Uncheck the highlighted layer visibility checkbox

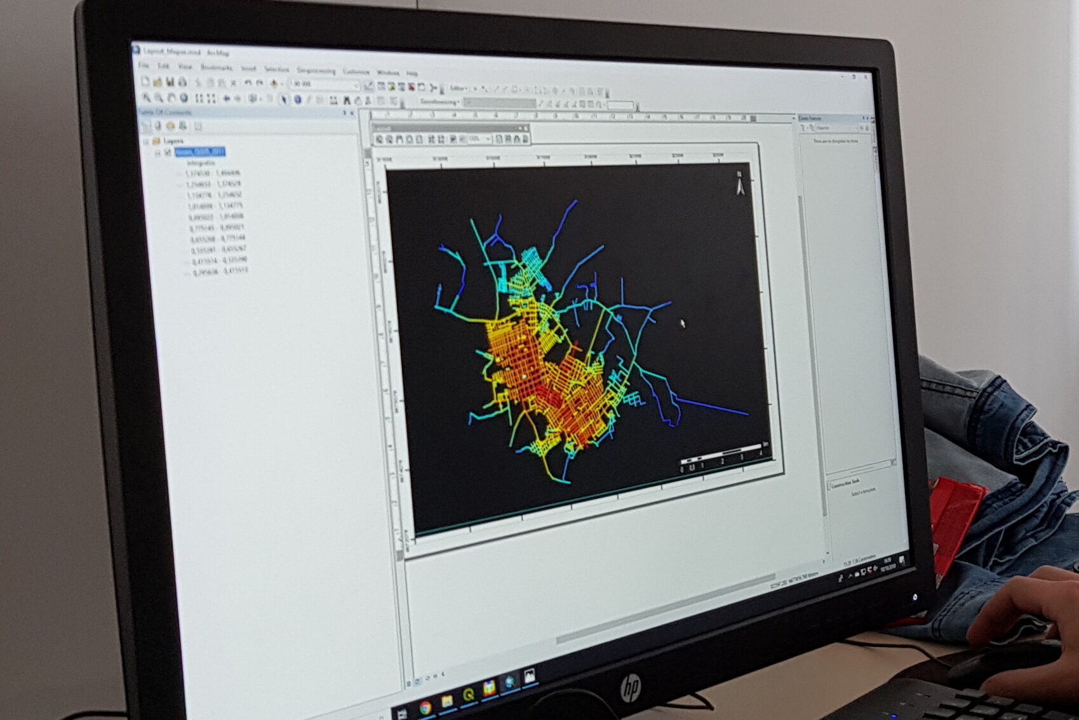click(168, 152)
